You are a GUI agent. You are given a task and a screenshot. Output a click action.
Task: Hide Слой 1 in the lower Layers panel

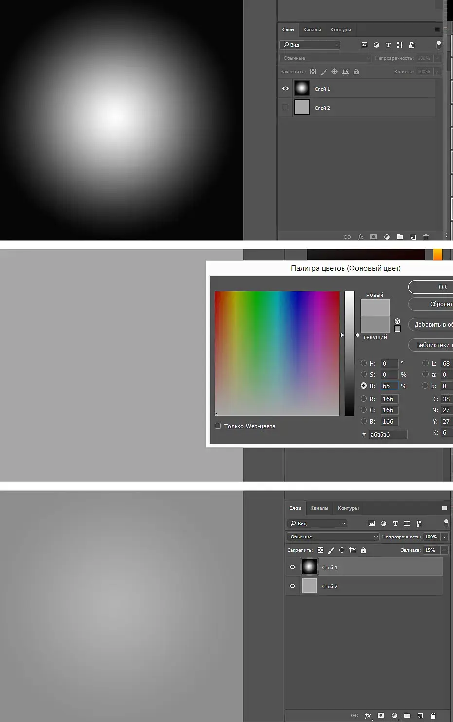point(292,567)
